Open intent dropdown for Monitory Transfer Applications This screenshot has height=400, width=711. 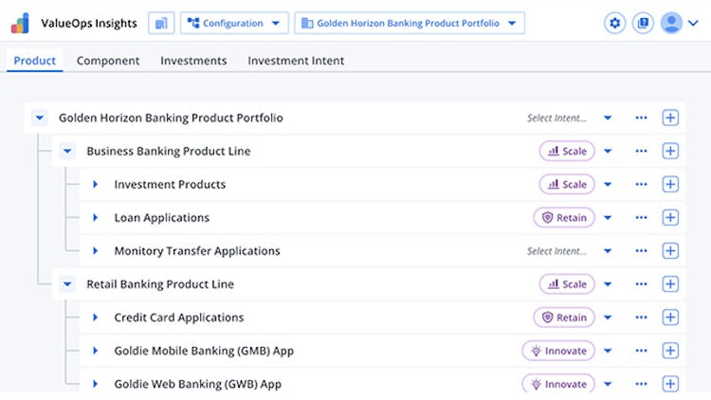[608, 251]
